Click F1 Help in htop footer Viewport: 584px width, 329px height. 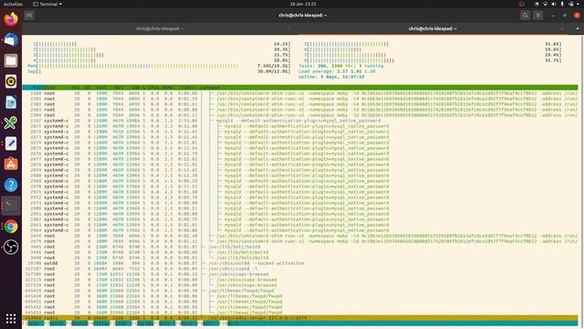tap(33, 324)
